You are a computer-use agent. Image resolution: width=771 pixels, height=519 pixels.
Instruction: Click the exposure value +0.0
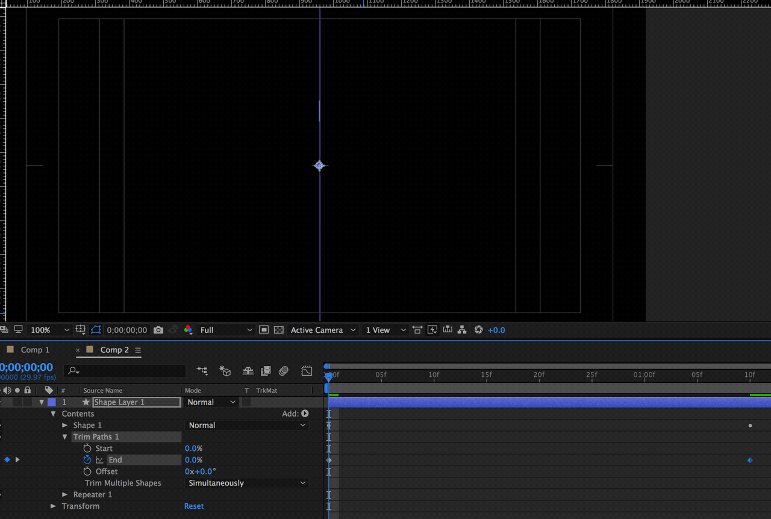(496, 330)
